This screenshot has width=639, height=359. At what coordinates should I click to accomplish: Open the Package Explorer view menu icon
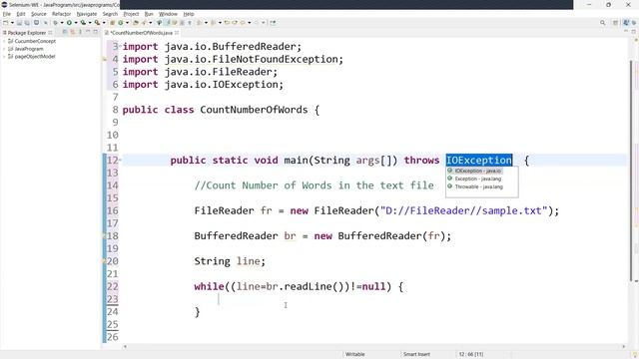[80, 32]
